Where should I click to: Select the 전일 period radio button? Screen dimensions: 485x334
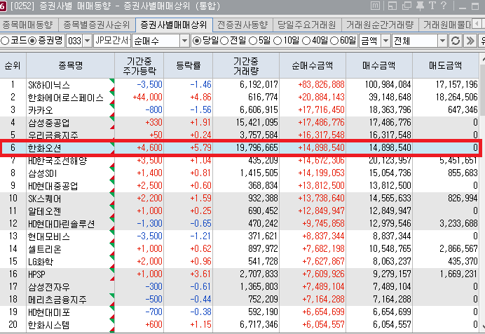[224, 41]
